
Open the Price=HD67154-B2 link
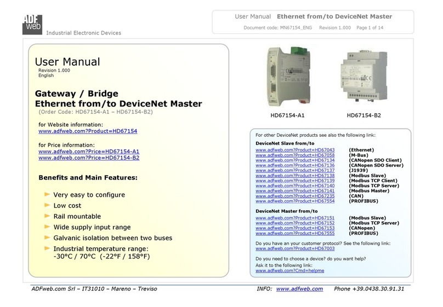89,158
